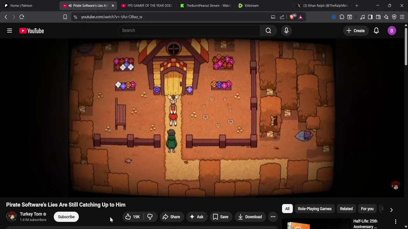The height and width of the screenshot is (229, 408).
Task: Start voice search with the microphone
Action: coord(286,31)
